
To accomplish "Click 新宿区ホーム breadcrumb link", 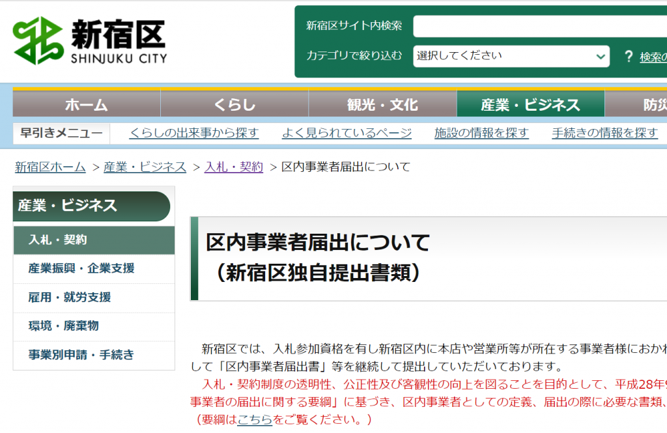I will [x=50, y=167].
